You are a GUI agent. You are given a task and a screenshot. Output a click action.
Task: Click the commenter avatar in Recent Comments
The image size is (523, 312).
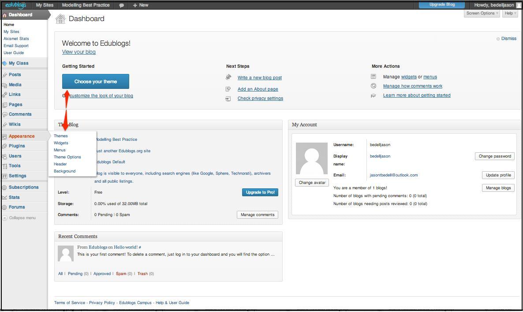point(66,254)
